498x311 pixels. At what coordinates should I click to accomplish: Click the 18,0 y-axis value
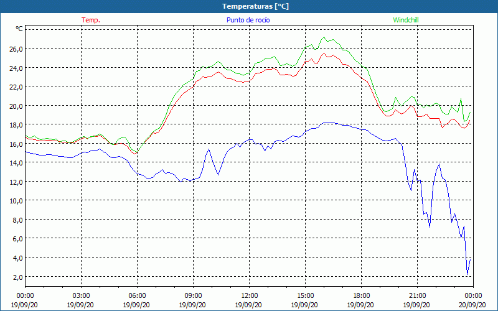pos(16,125)
